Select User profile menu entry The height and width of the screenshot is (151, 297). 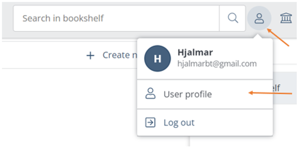(x=205, y=94)
